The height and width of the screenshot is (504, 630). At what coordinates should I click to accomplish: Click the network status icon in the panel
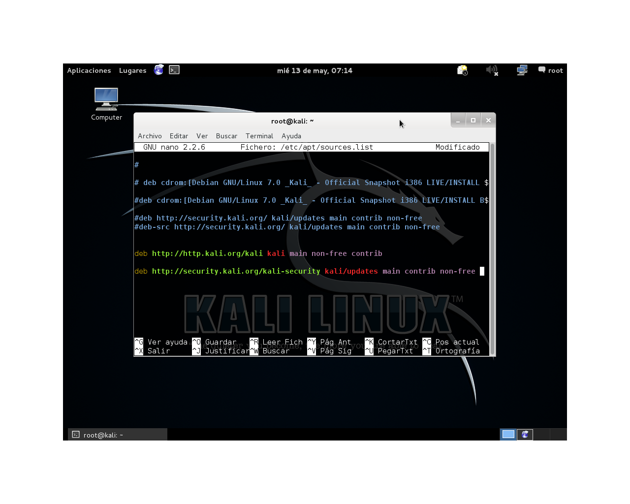point(522,69)
